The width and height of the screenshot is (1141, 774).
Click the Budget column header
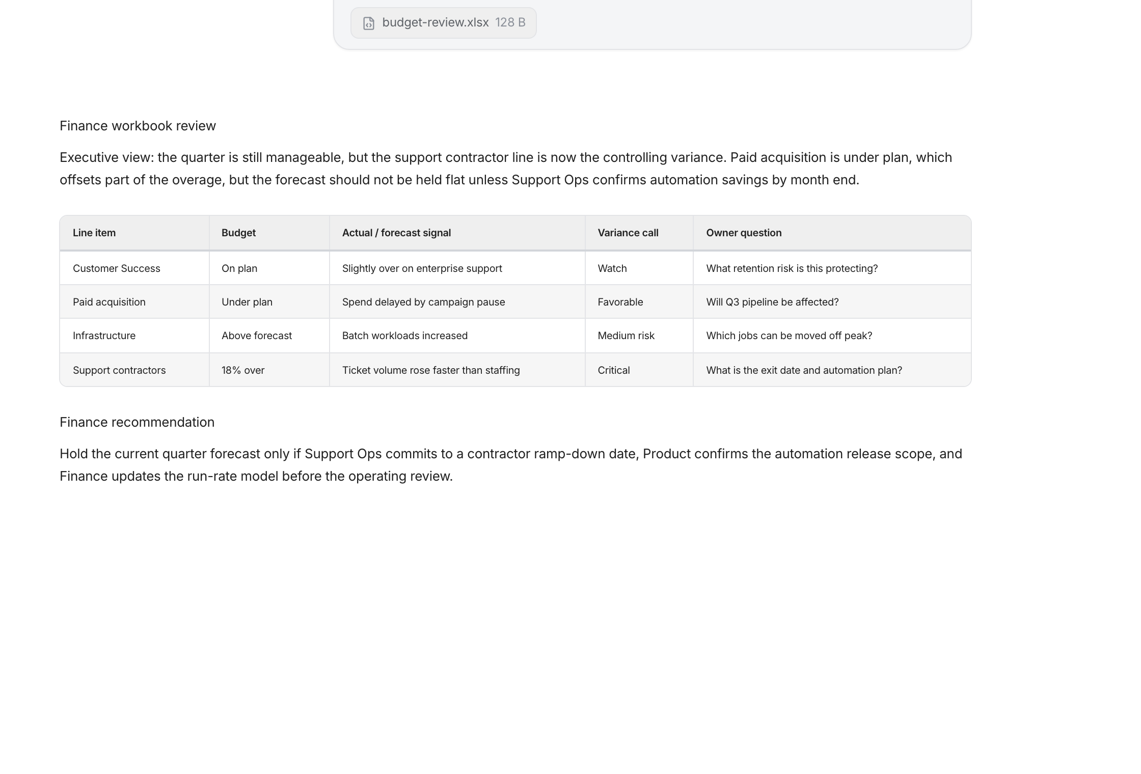click(x=238, y=233)
